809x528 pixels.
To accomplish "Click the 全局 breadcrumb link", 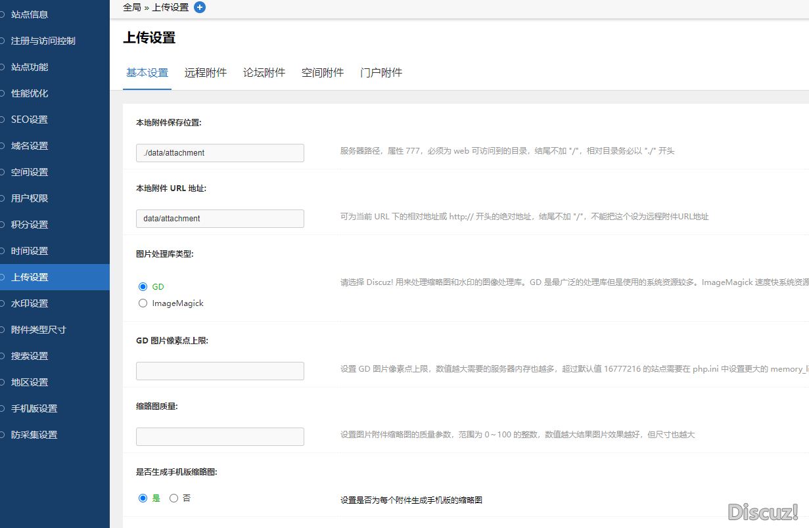I will tap(131, 7).
